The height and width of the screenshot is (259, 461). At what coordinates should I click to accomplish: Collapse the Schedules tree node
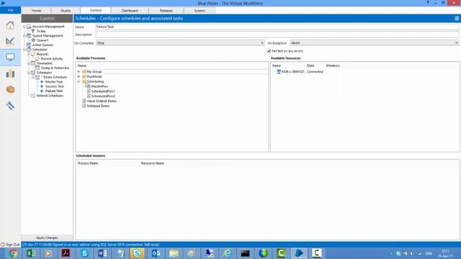click(x=29, y=73)
